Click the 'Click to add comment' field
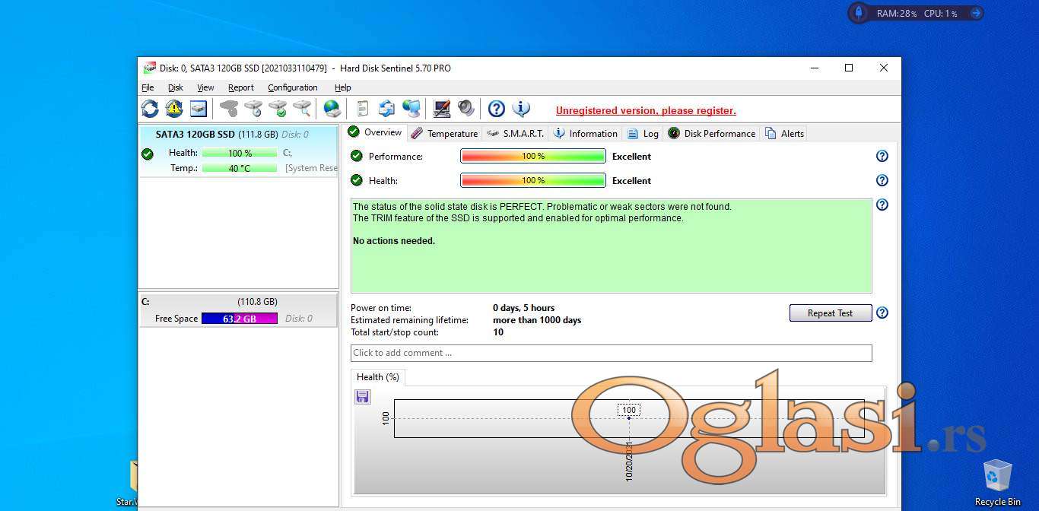Viewport: 1039px width, 511px height. click(x=611, y=353)
